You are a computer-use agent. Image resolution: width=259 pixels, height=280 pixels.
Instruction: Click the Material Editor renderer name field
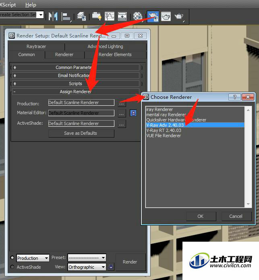pyautogui.click(x=81, y=113)
